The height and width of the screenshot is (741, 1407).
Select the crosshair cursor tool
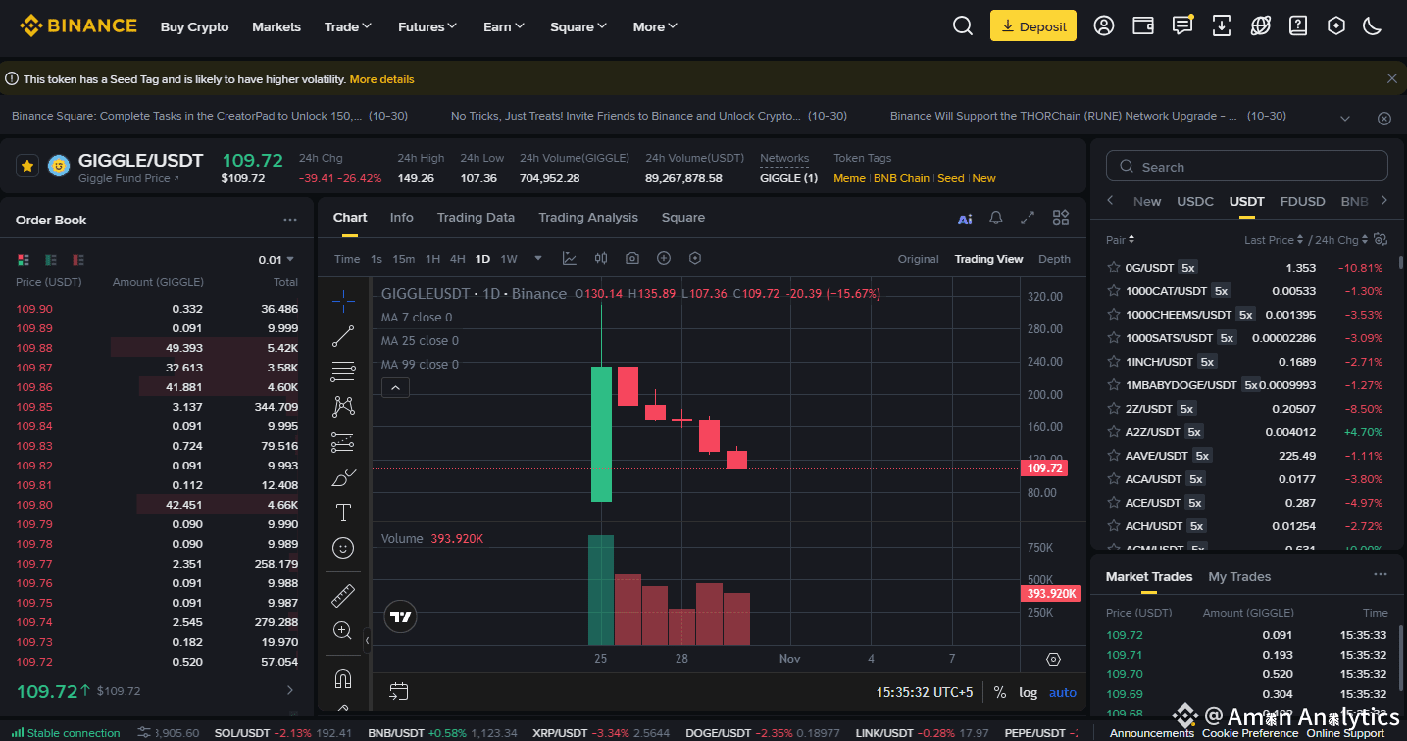tap(343, 299)
